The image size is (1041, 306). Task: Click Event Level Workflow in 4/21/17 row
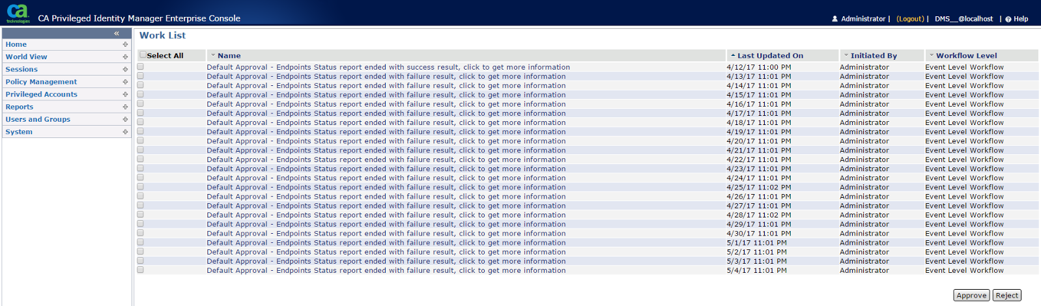tap(964, 150)
